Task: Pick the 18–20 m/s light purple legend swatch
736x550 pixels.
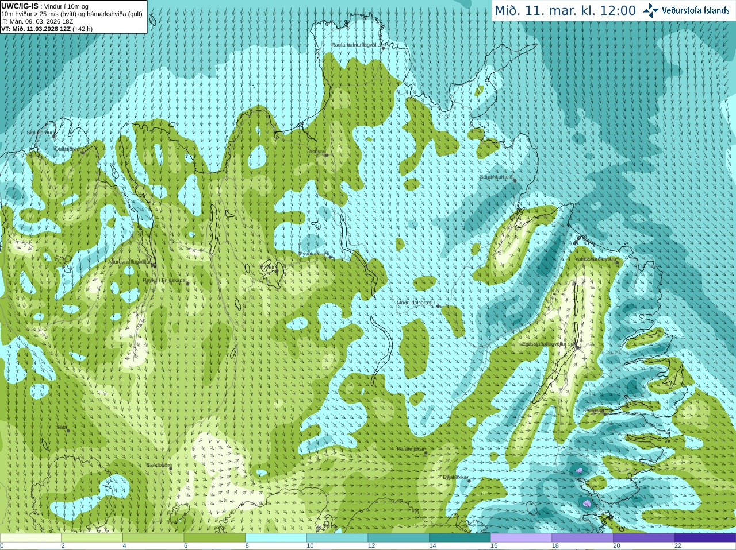Action: [582, 538]
